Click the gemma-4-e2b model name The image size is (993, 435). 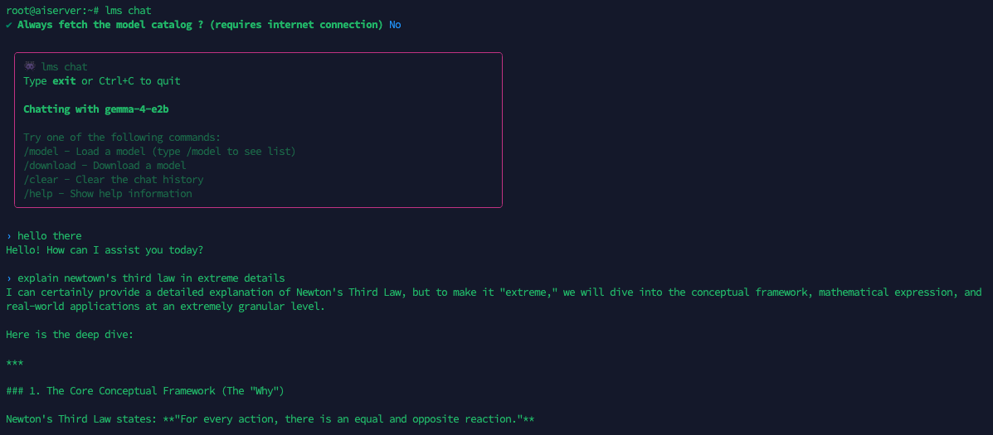click(x=143, y=109)
